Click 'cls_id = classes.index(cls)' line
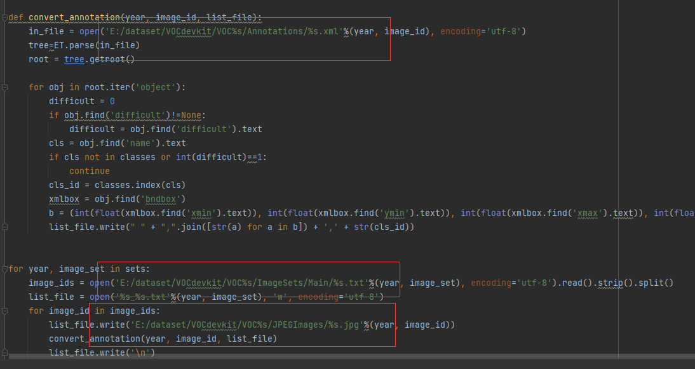The image size is (695, 369). 118,185
